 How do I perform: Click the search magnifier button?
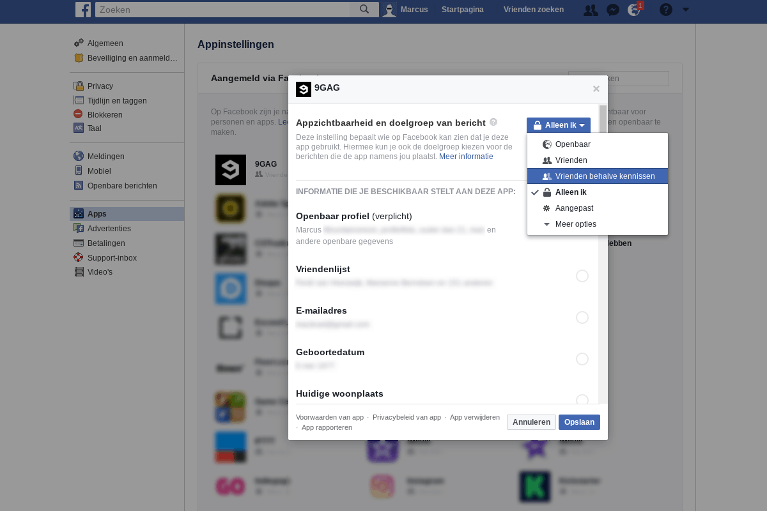(x=364, y=10)
